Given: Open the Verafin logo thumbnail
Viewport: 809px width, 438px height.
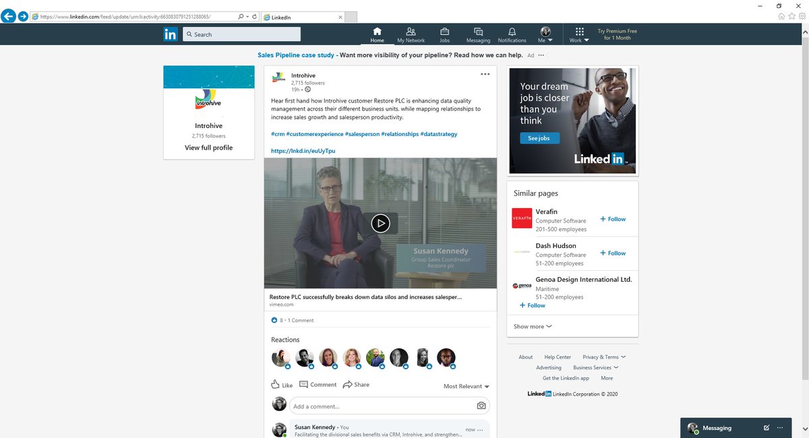Looking at the screenshot, I should tap(522, 218).
